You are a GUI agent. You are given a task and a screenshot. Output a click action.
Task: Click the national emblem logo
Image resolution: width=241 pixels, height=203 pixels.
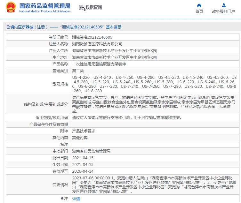pos(11,7)
